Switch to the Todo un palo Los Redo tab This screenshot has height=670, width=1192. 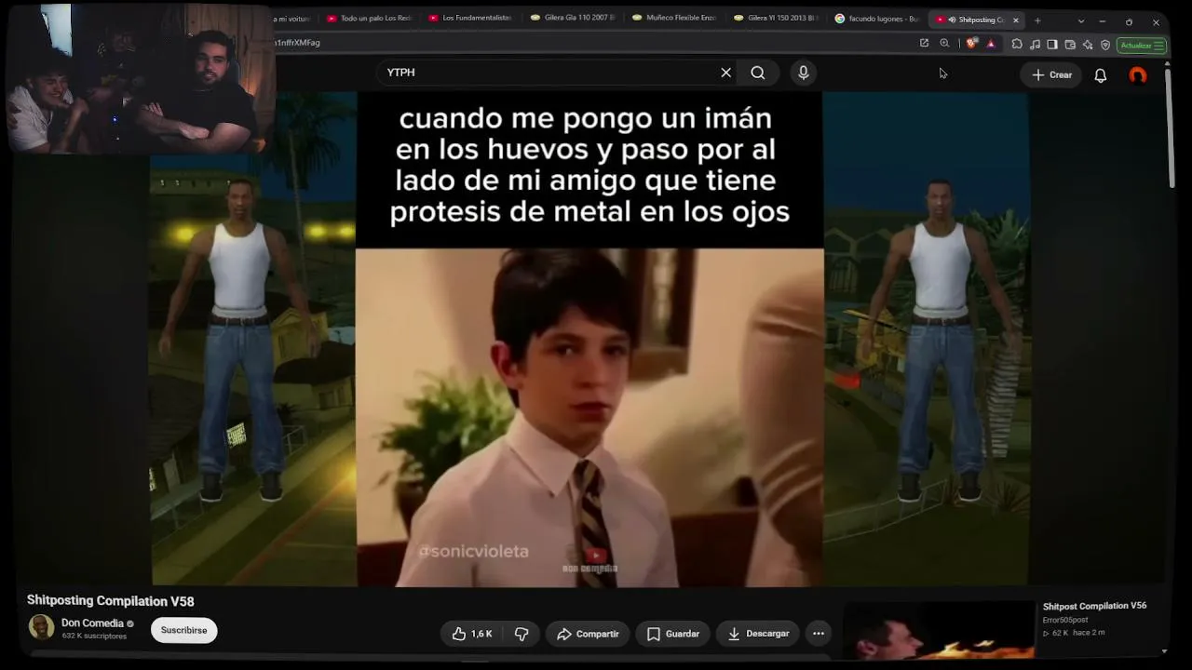[x=369, y=19]
